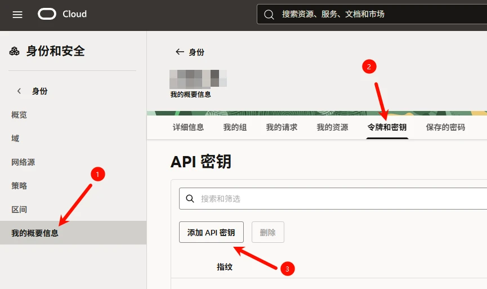Open 策略 in the sidebar

[x=19, y=186]
